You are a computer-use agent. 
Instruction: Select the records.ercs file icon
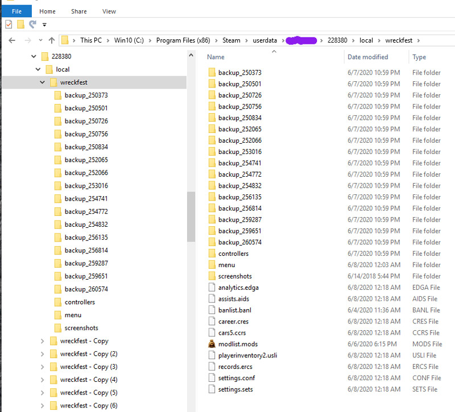(212, 366)
